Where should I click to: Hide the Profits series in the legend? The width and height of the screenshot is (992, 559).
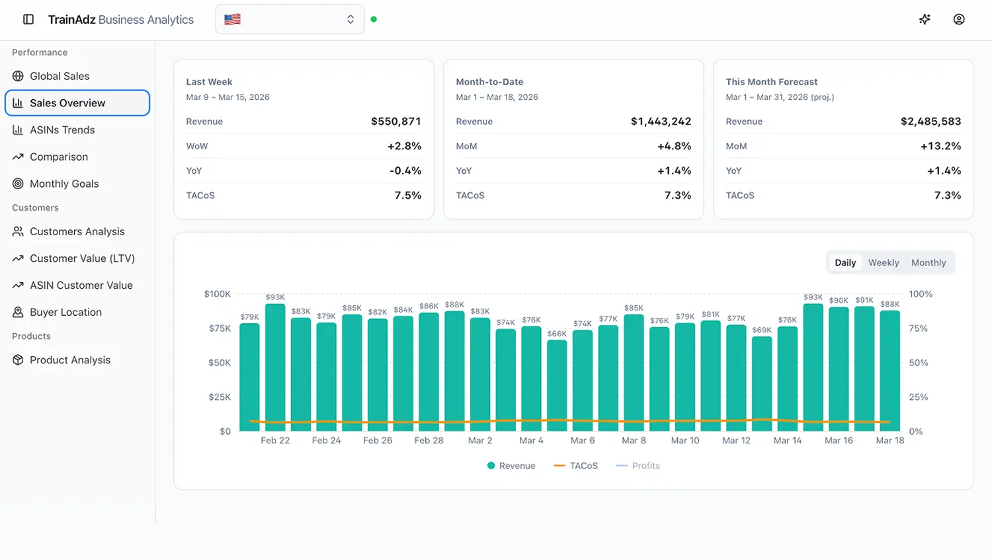click(x=637, y=465)
